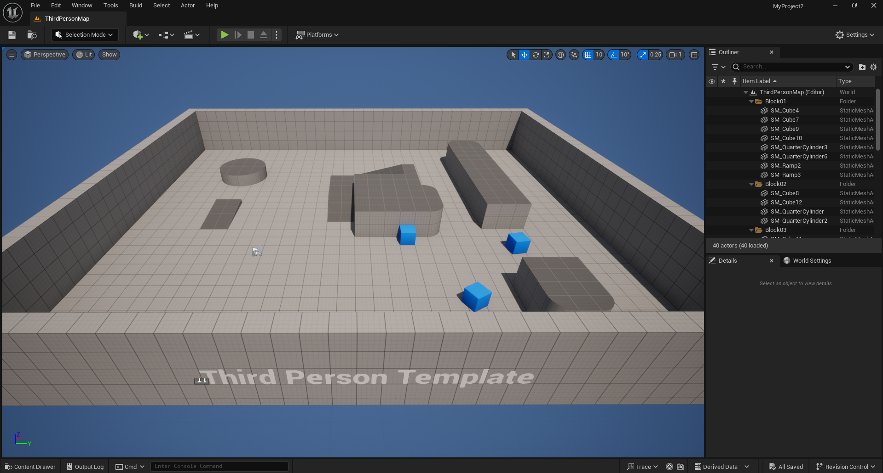This screenshot has width=883, height=473.
Task: Toggle scale snapping icon
Action: pos(643,55)
